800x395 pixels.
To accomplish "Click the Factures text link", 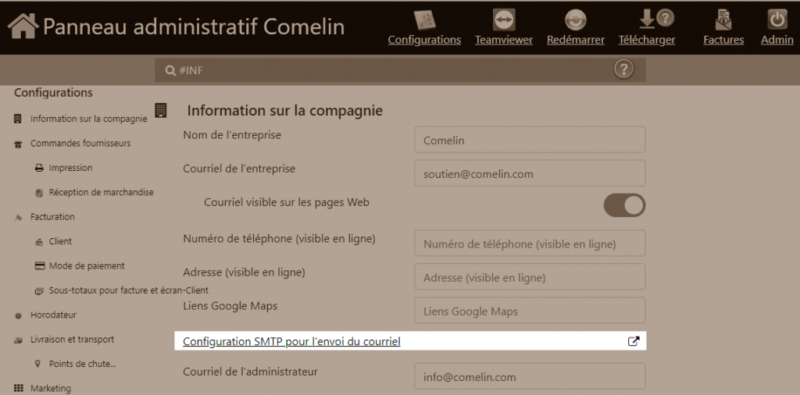I will point(723,40).
